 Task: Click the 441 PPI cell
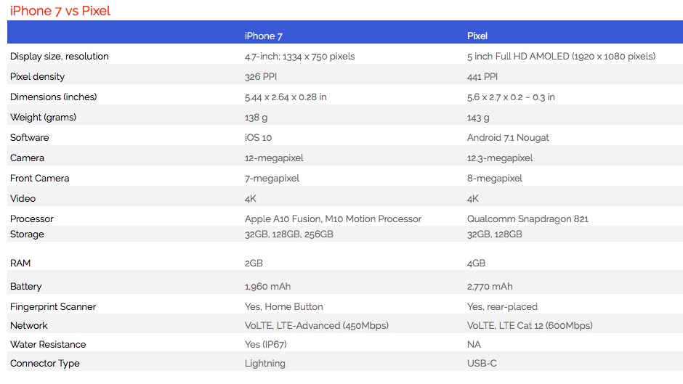coord(482,76)
